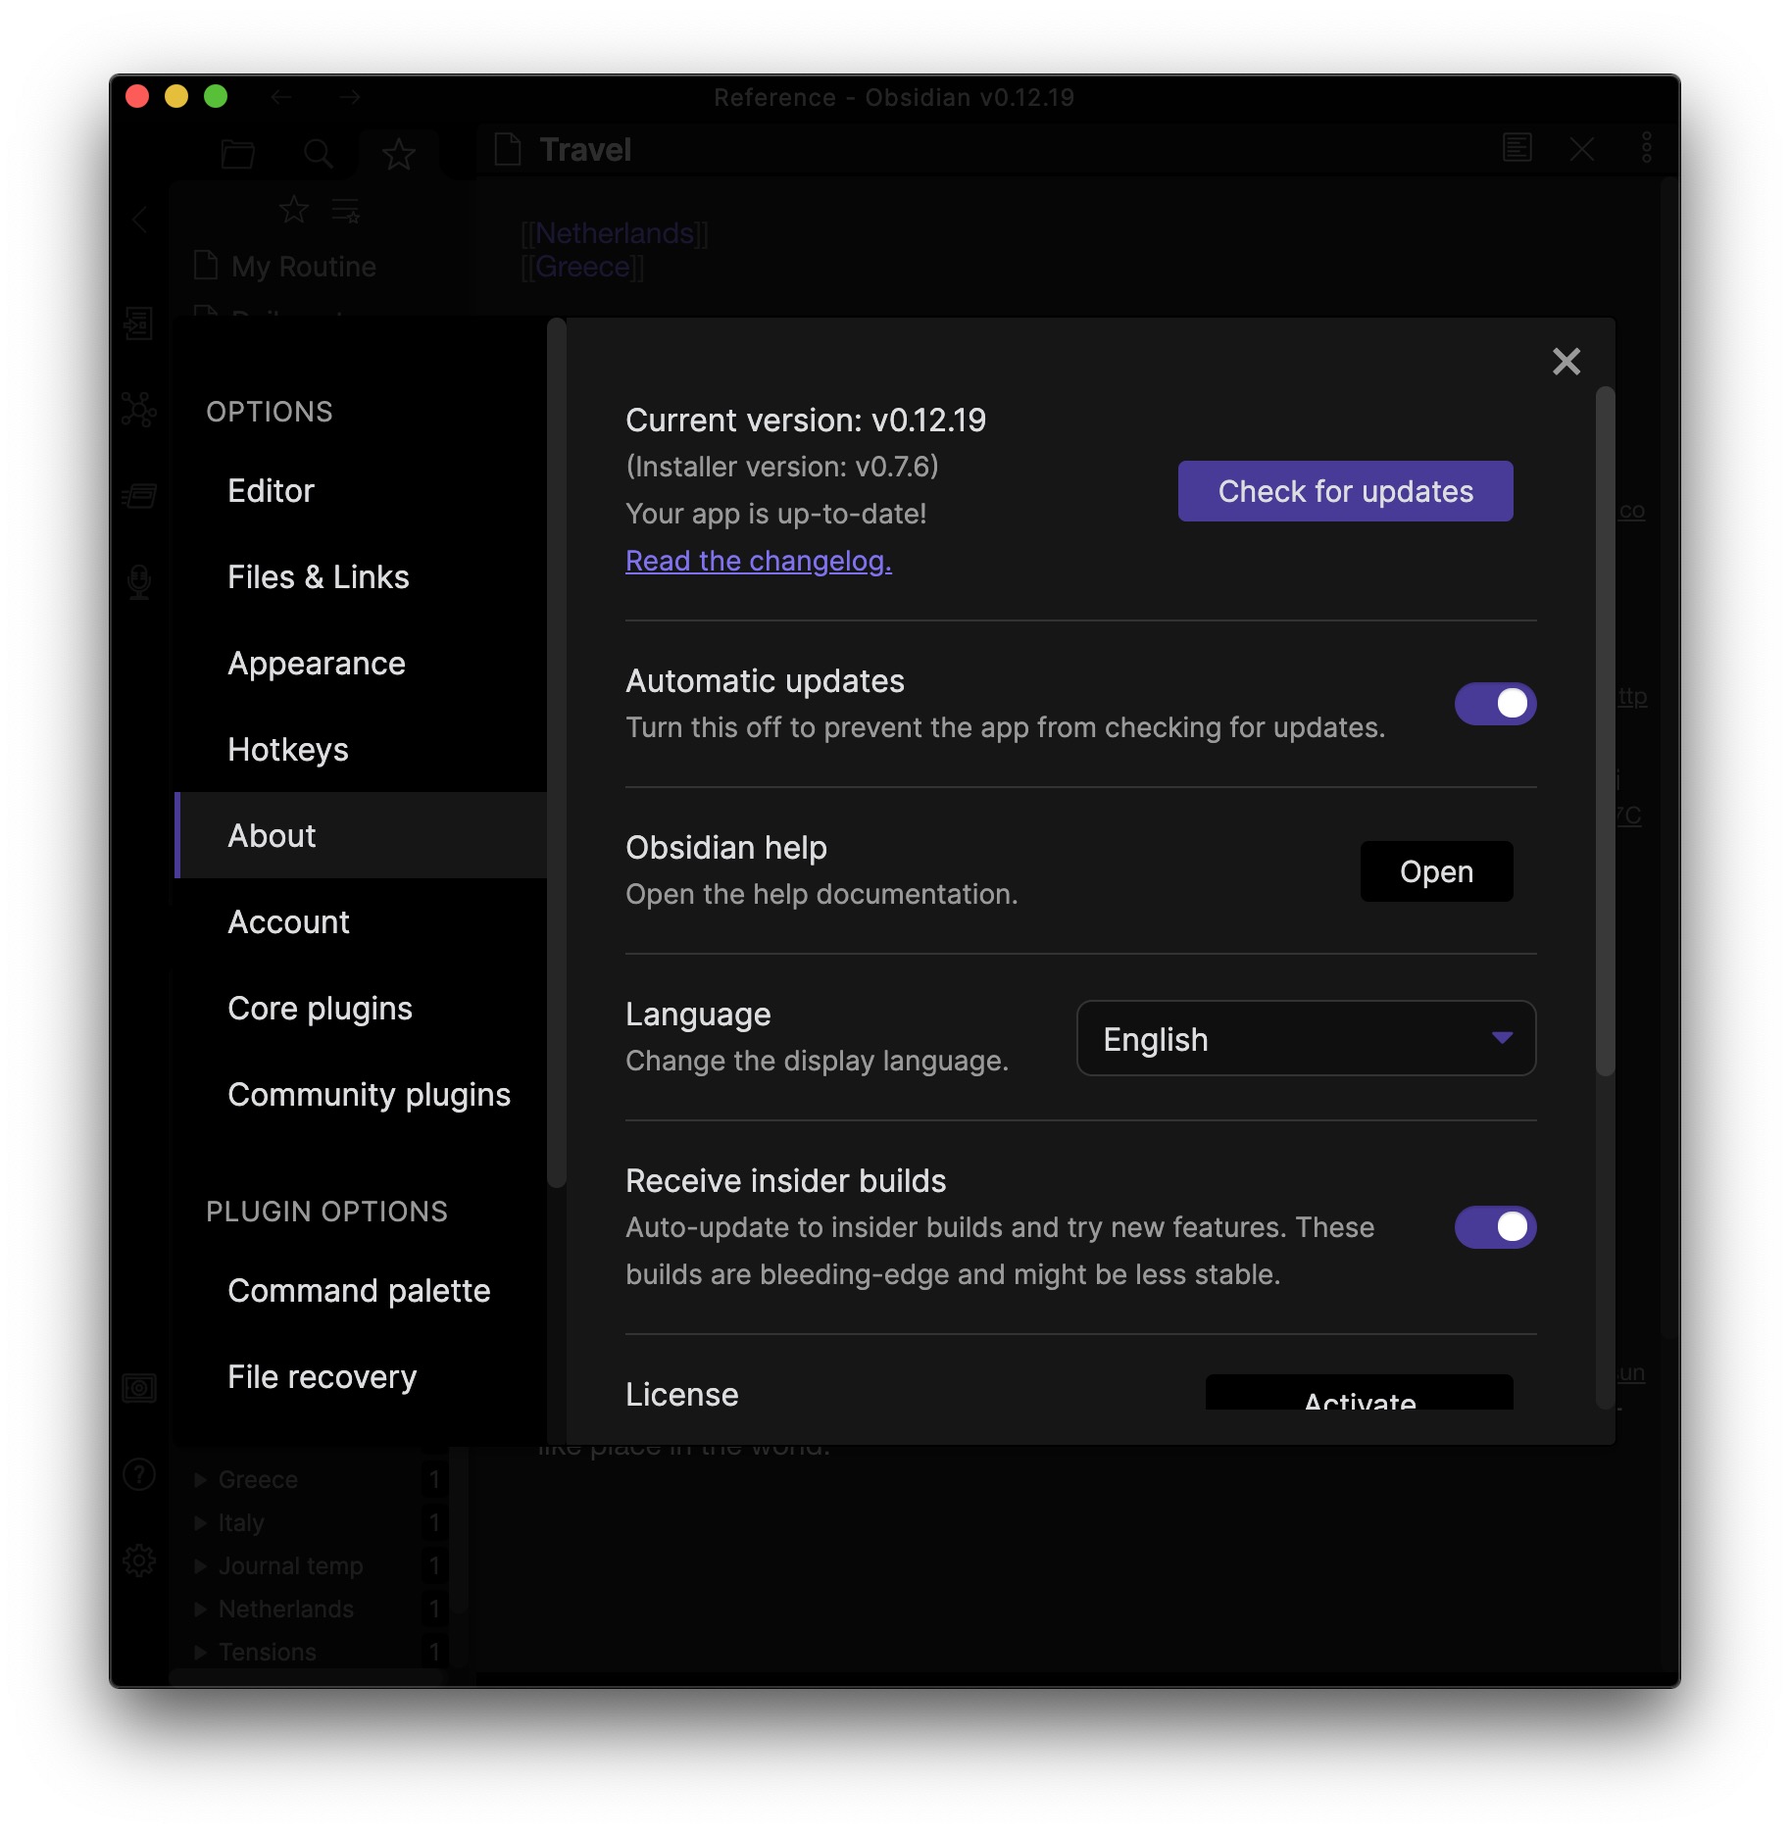Open the Hotkeys settings section

(361, 749)
